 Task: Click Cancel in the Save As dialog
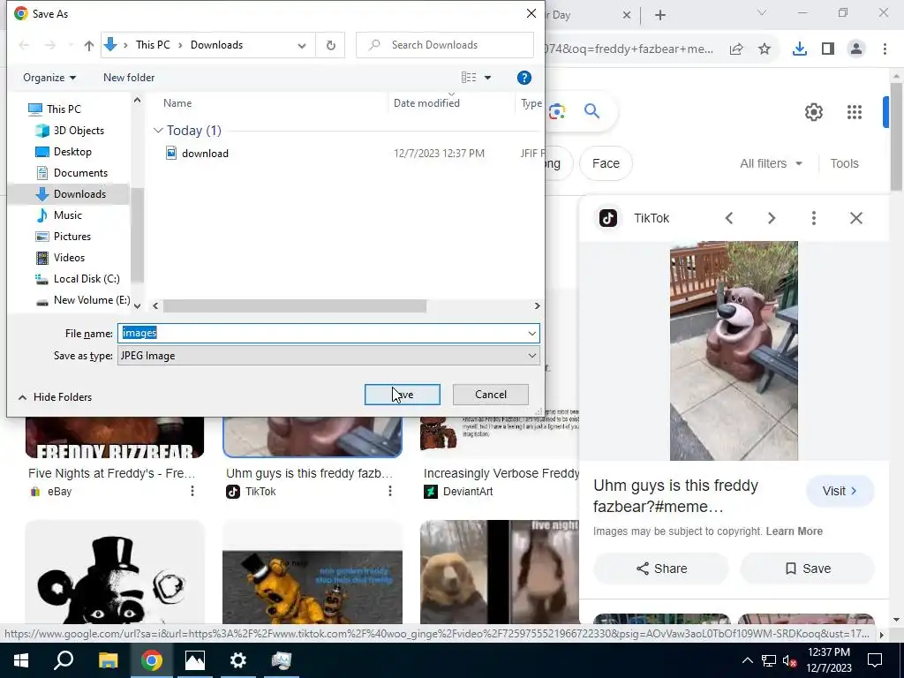tap(491, 395)
